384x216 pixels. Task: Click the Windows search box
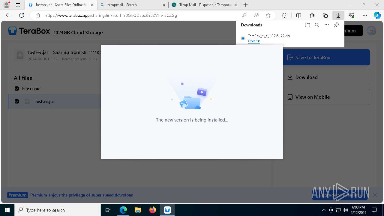point(58,210)
